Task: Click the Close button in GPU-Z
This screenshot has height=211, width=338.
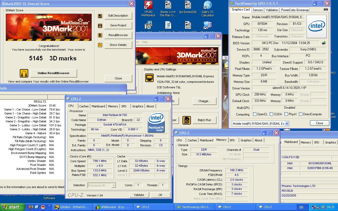Action: (x=319, y=123)
